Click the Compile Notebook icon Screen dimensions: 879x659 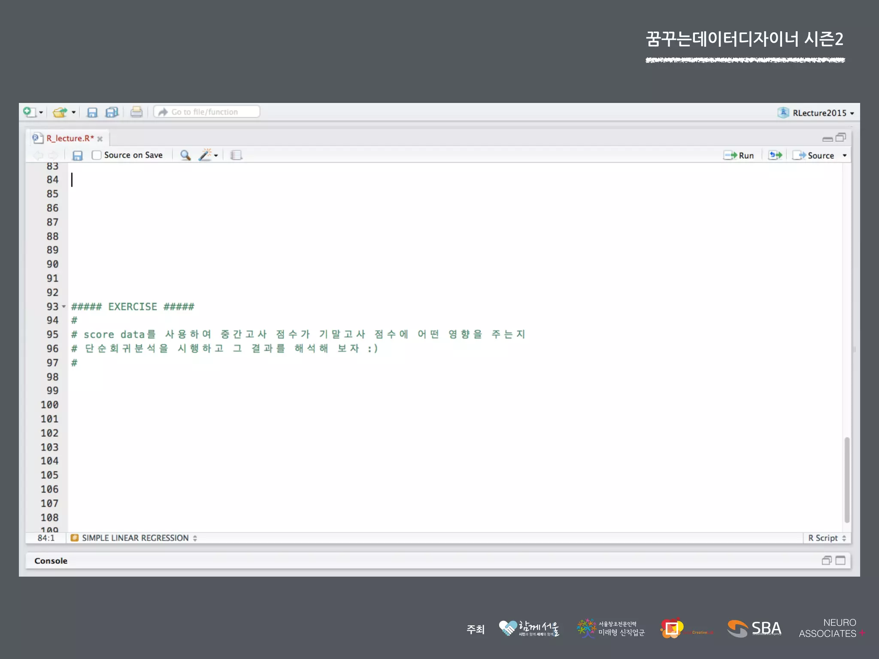pos(236,155)
